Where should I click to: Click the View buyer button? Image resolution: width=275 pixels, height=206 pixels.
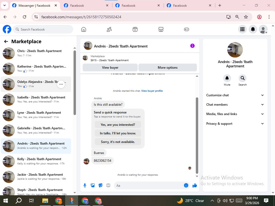[110, 67]
